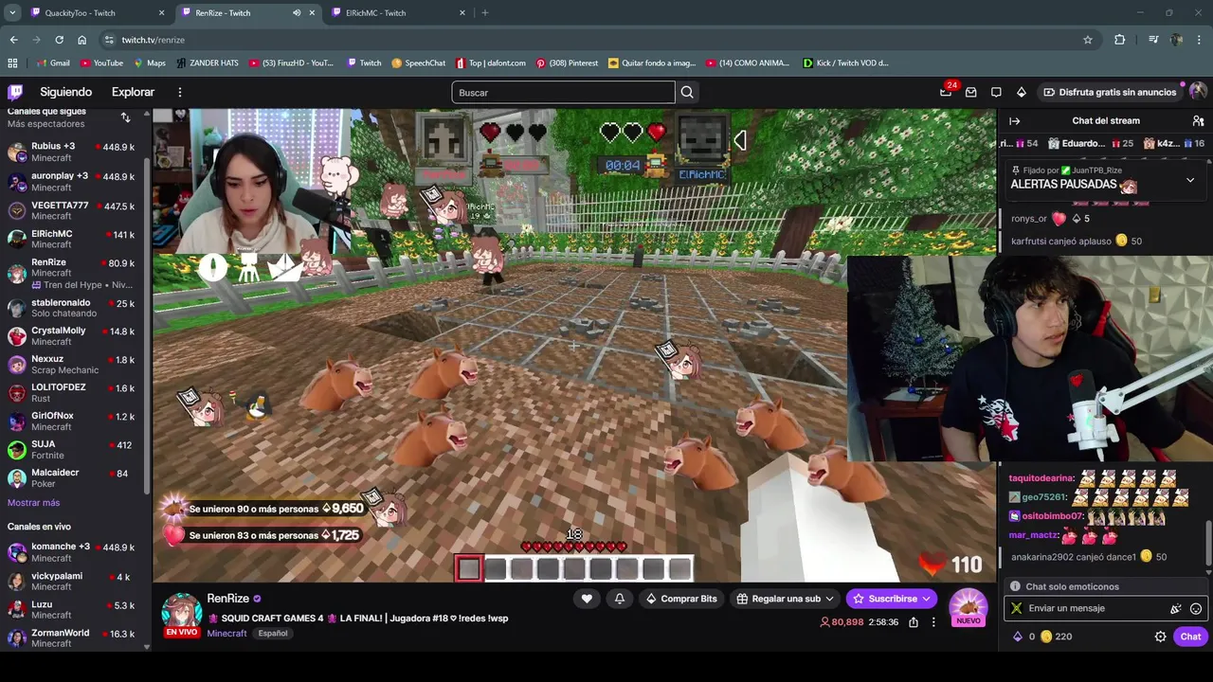Toggle stream notifications bell

(x=620, y=599)
